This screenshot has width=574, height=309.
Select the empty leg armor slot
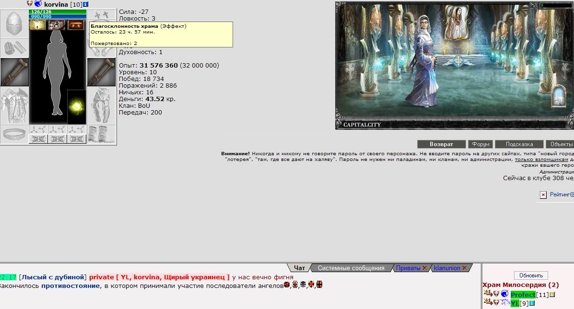pos(101,106)
